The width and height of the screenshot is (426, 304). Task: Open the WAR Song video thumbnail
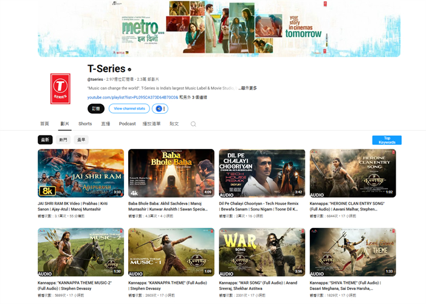[x=262, y=252]
